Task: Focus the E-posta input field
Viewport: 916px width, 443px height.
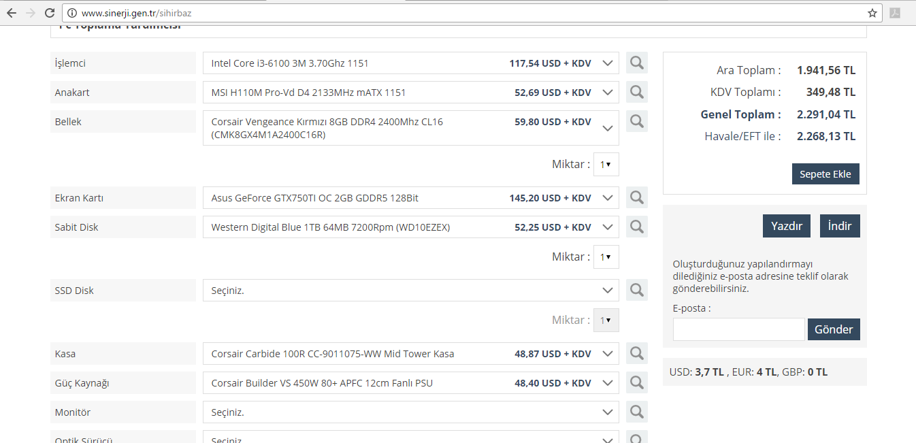Action: click(x=739, y=329)
